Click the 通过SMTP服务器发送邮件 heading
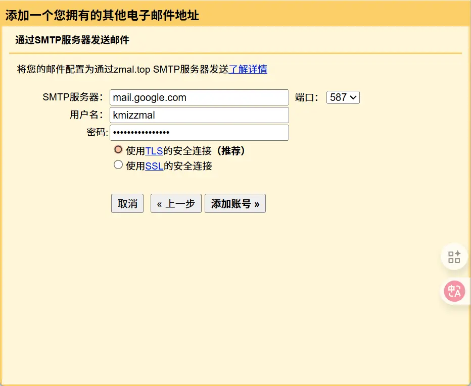Screen dimensions: 471x386 coord(72,40)
